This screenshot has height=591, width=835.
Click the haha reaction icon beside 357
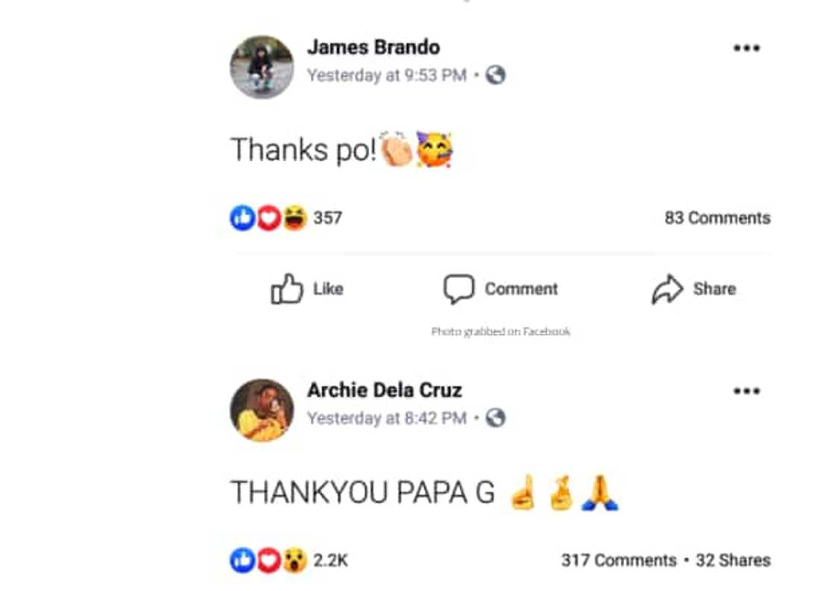pyautogui.click(x=294, y=218)
